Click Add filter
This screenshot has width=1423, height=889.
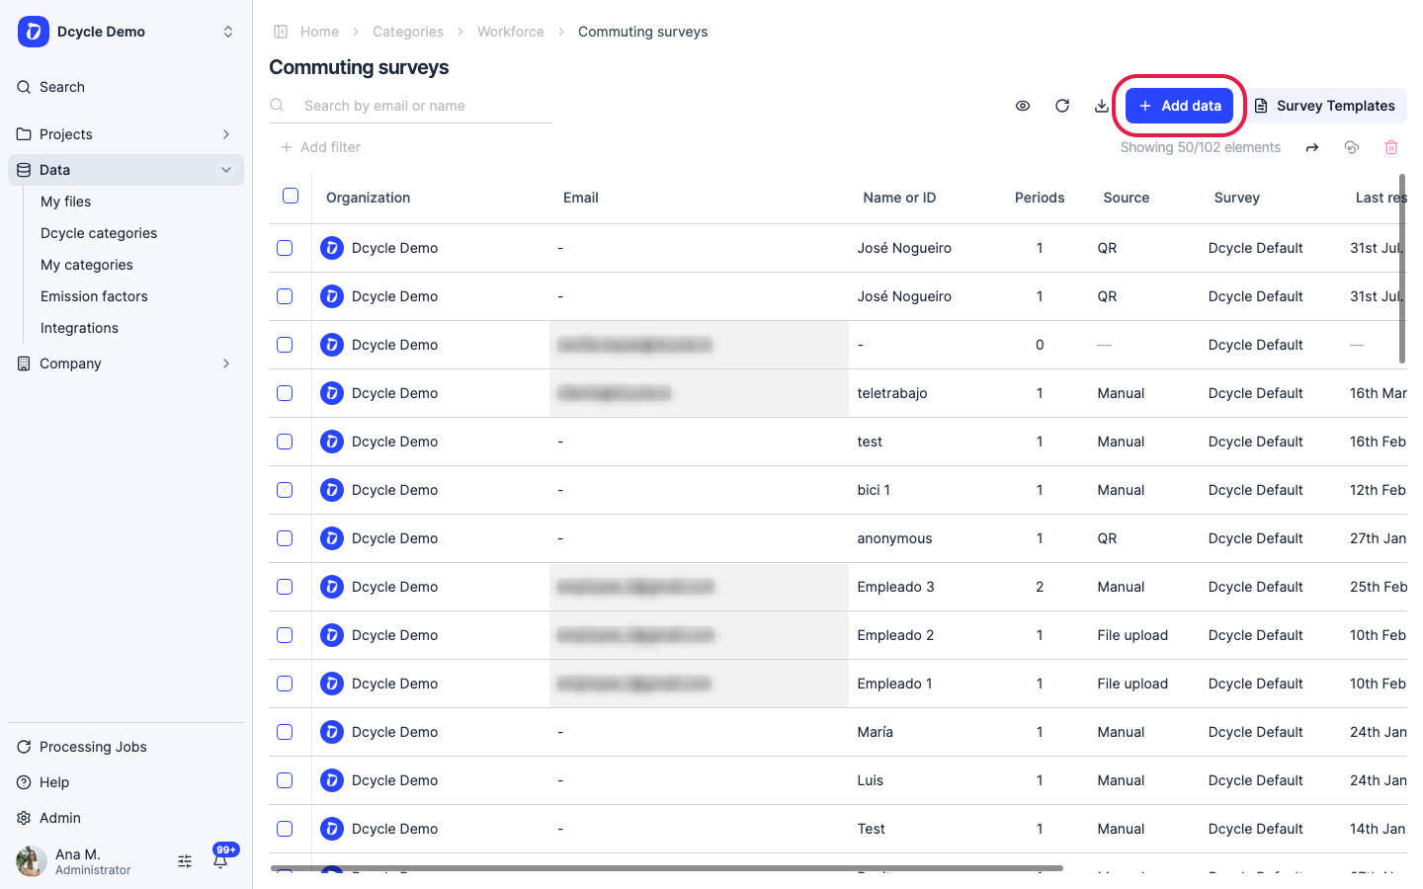click(320, 147)
